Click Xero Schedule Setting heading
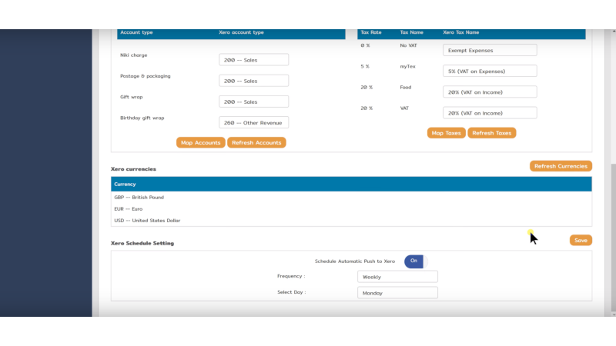616x346 pixels. tap(142, 243)
